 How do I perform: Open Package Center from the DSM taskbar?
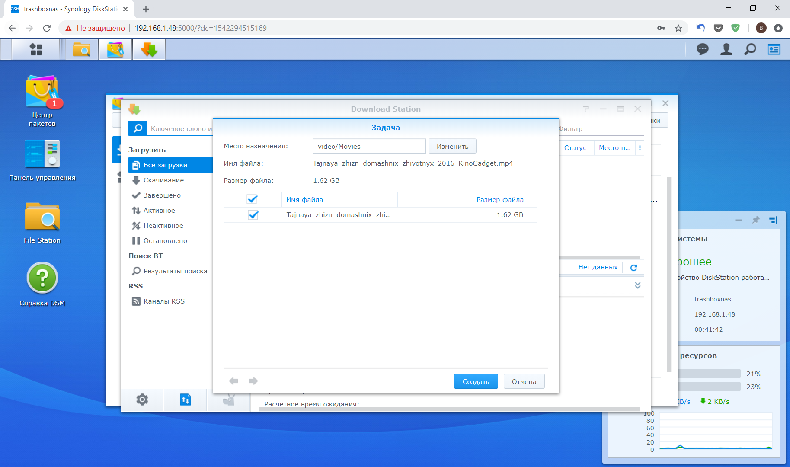115,50
